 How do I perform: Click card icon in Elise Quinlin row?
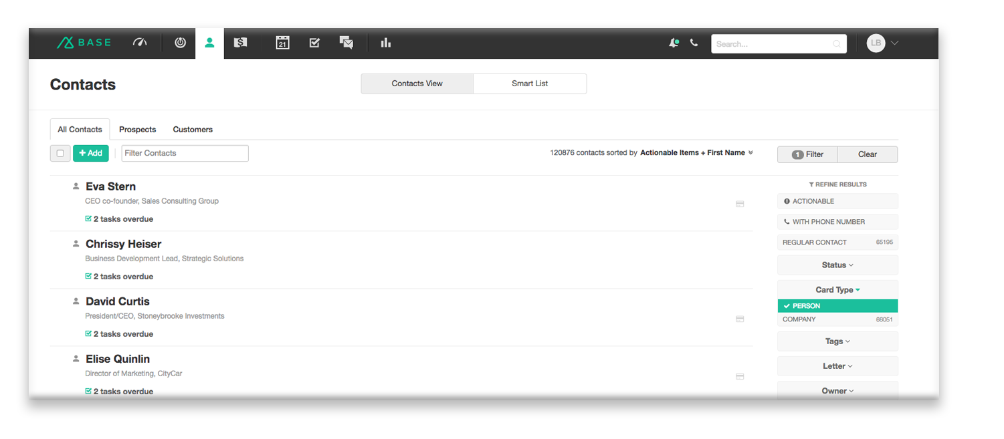click(x=740, y=376)
